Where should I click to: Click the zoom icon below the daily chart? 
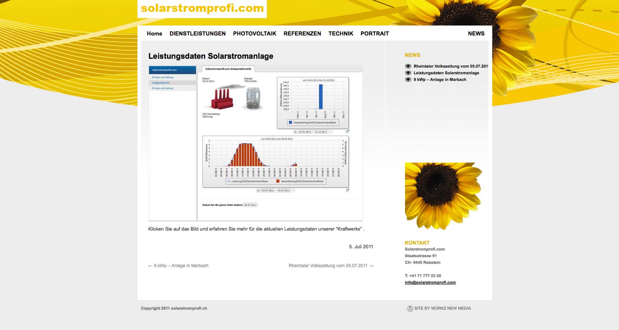[x=347, y=190]
